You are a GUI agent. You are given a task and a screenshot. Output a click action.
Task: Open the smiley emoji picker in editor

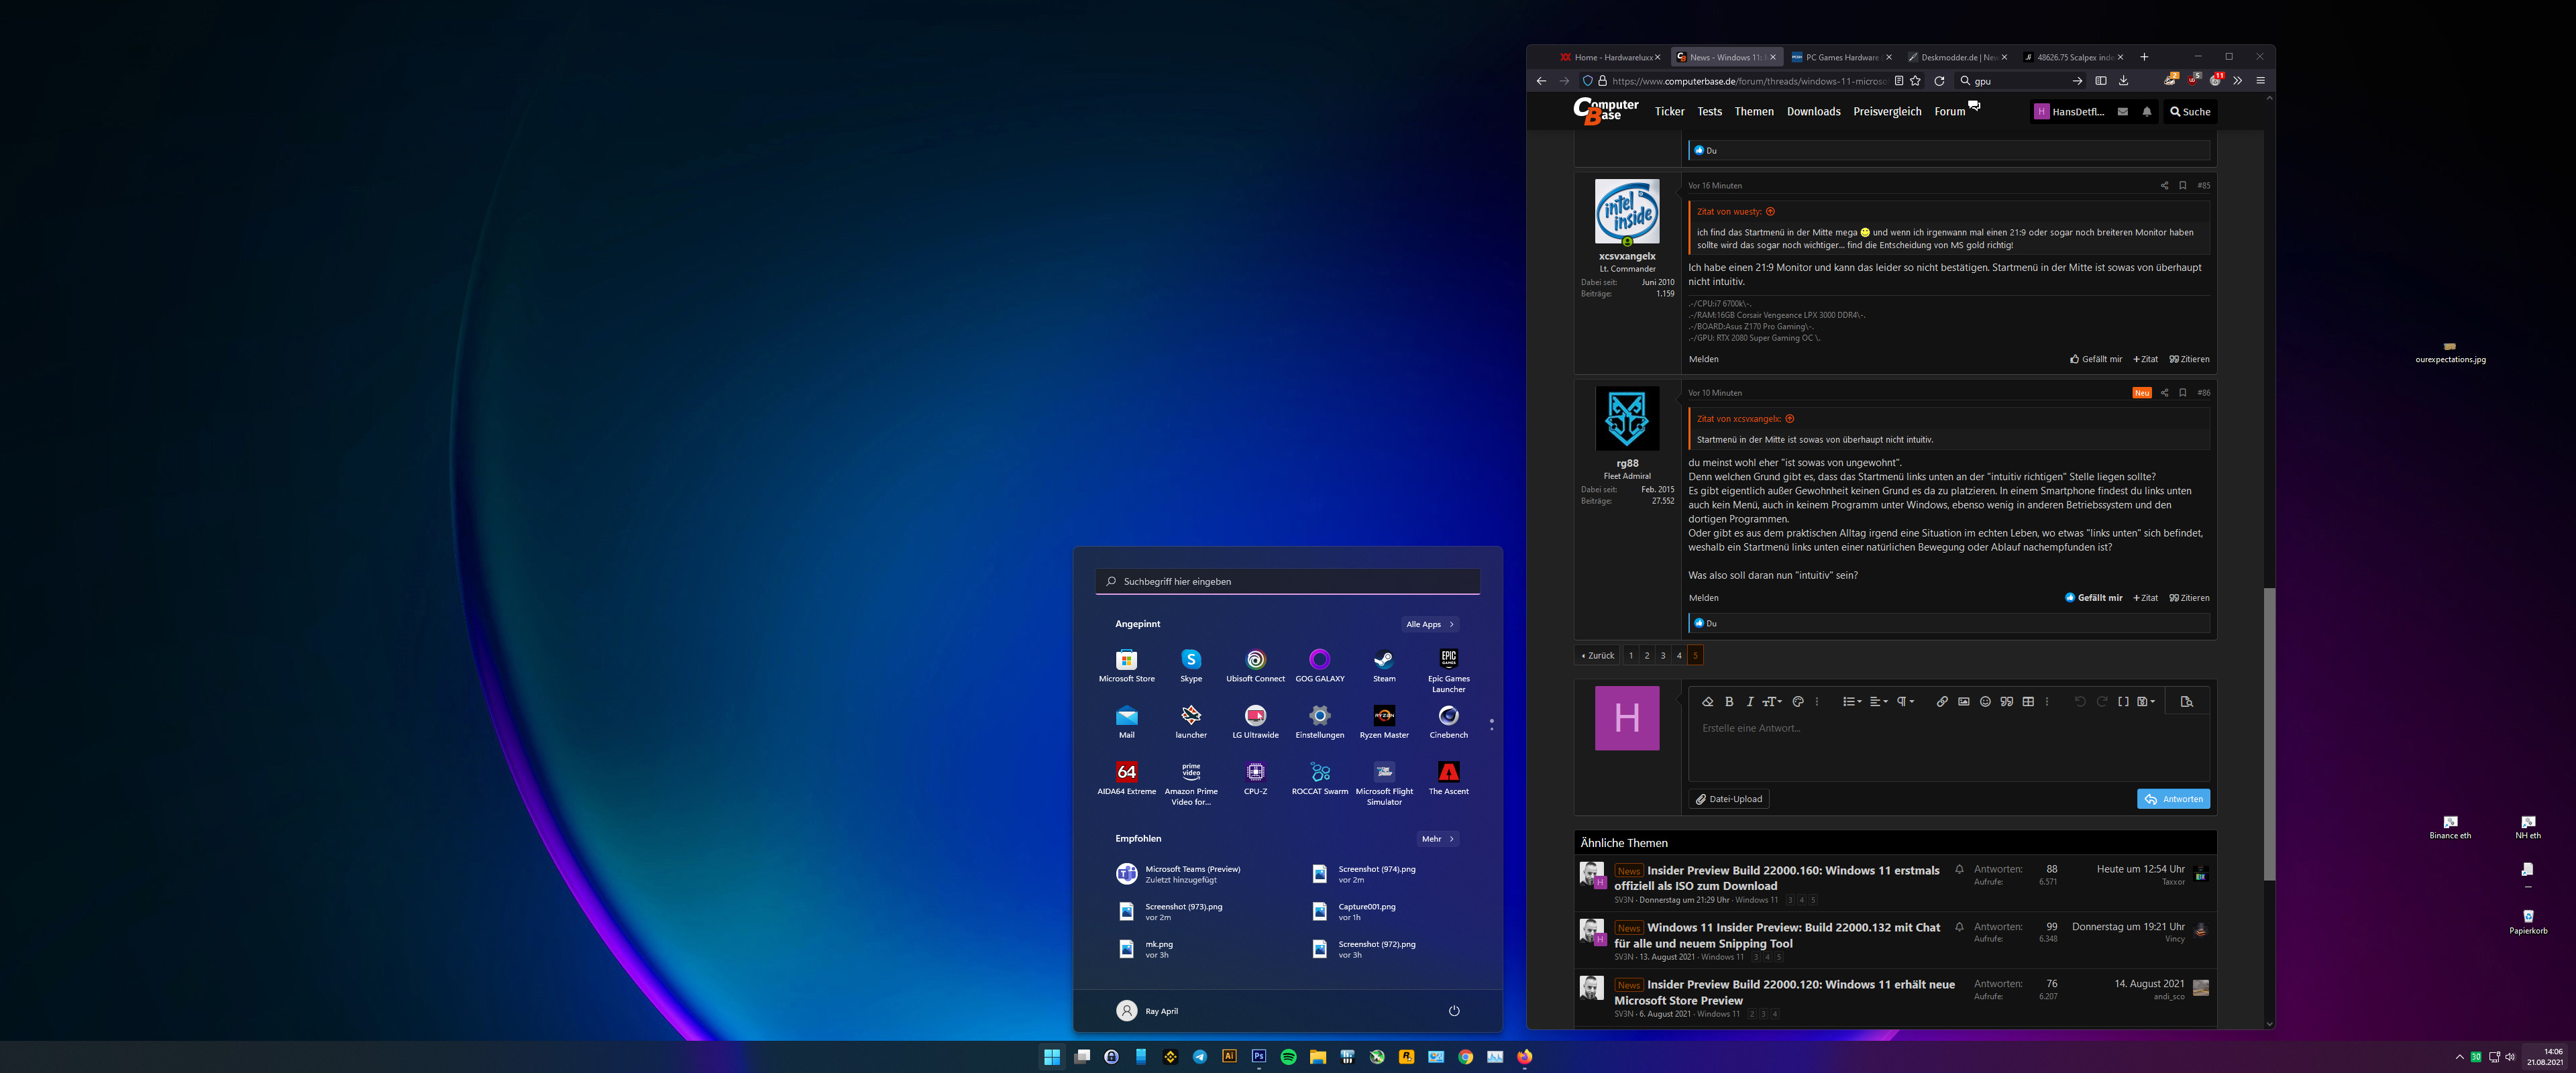coord(1985,702)
